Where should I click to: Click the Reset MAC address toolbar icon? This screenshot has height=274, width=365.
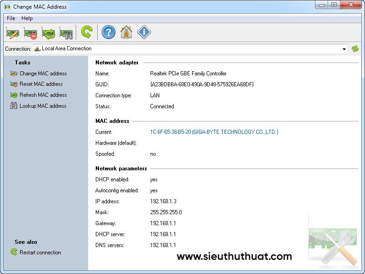pyautogui.click(x=30, y=33)
